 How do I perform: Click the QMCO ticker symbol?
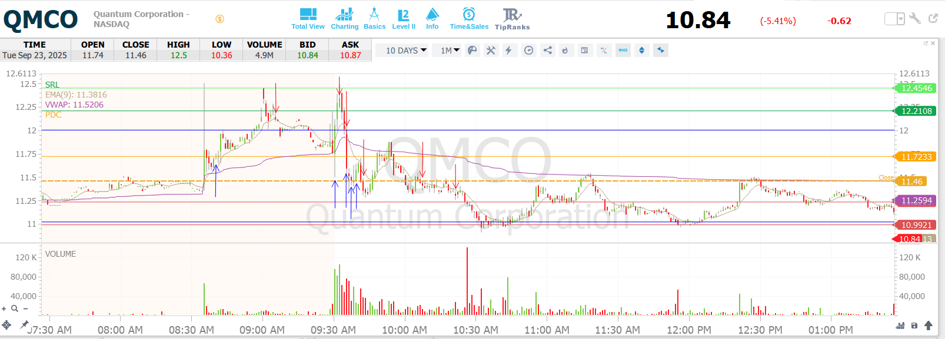tap(41, 19)
